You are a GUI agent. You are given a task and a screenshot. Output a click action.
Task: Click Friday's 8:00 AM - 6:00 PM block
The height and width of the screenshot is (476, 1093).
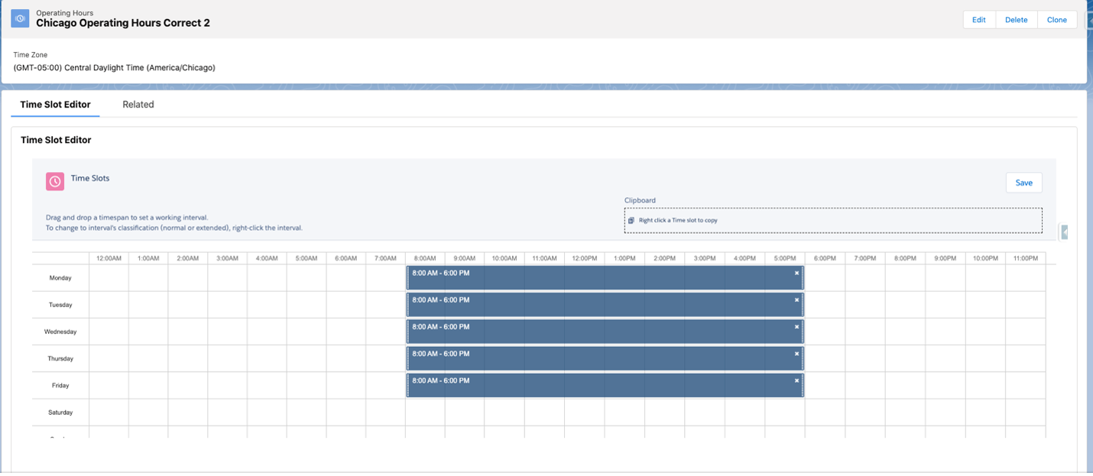604,386
